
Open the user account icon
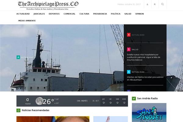point(147,4)
